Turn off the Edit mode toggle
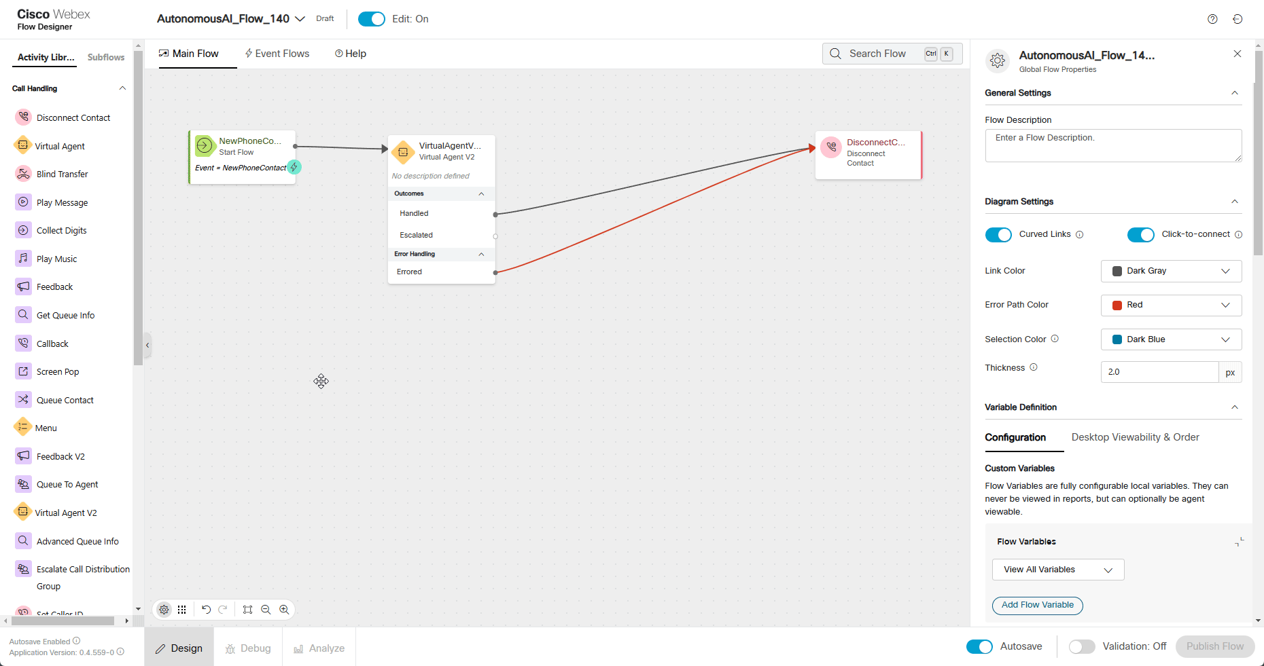Screen dimensions: 1264x666 click(372, 19)
